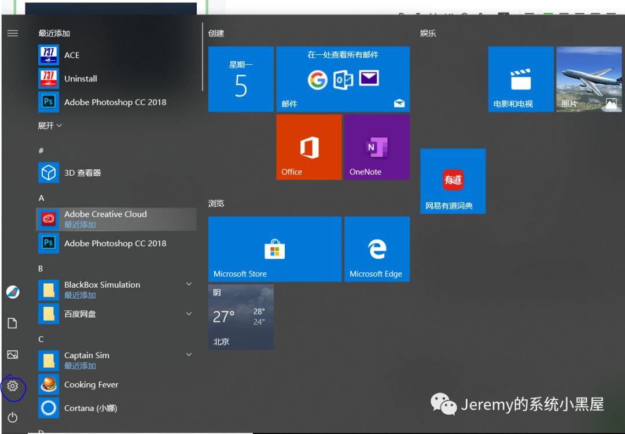Open the 照片 photos tile

point(589,79)
